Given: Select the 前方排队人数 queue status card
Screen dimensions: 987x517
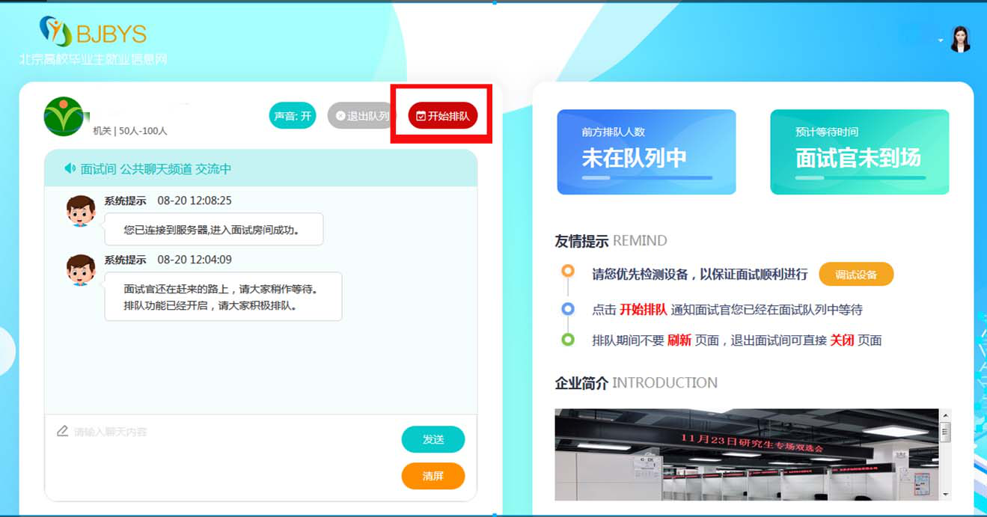Looking at the screenshot, I should point(647,152).
